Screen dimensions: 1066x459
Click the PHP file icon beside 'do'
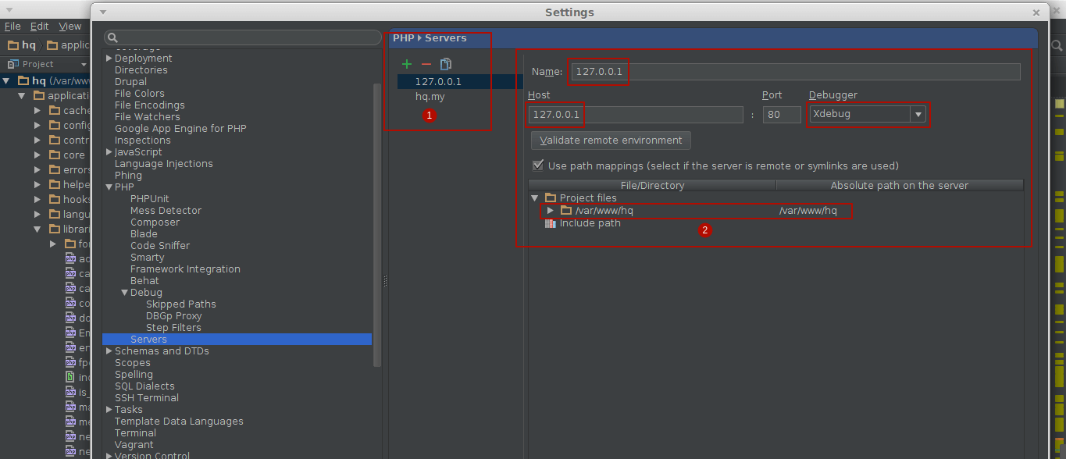70,318
